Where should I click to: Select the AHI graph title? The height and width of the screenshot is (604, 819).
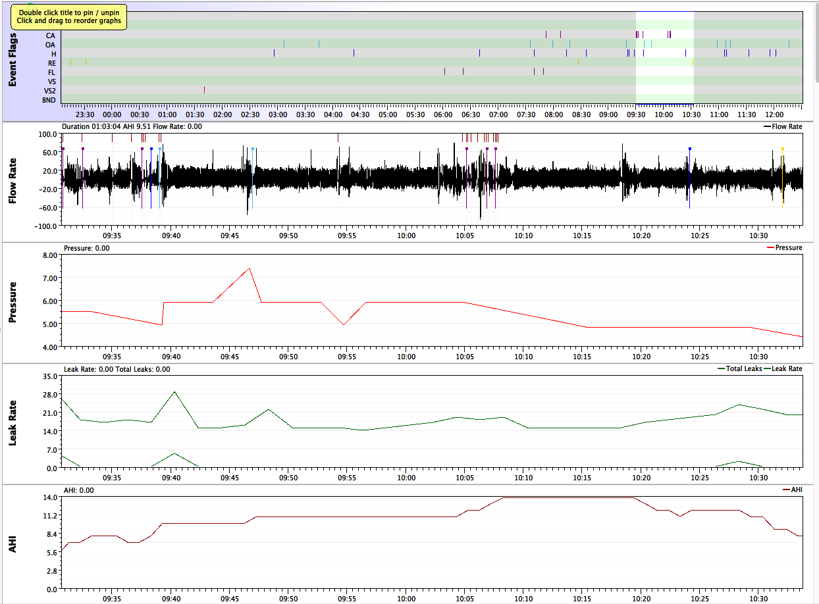13,543
